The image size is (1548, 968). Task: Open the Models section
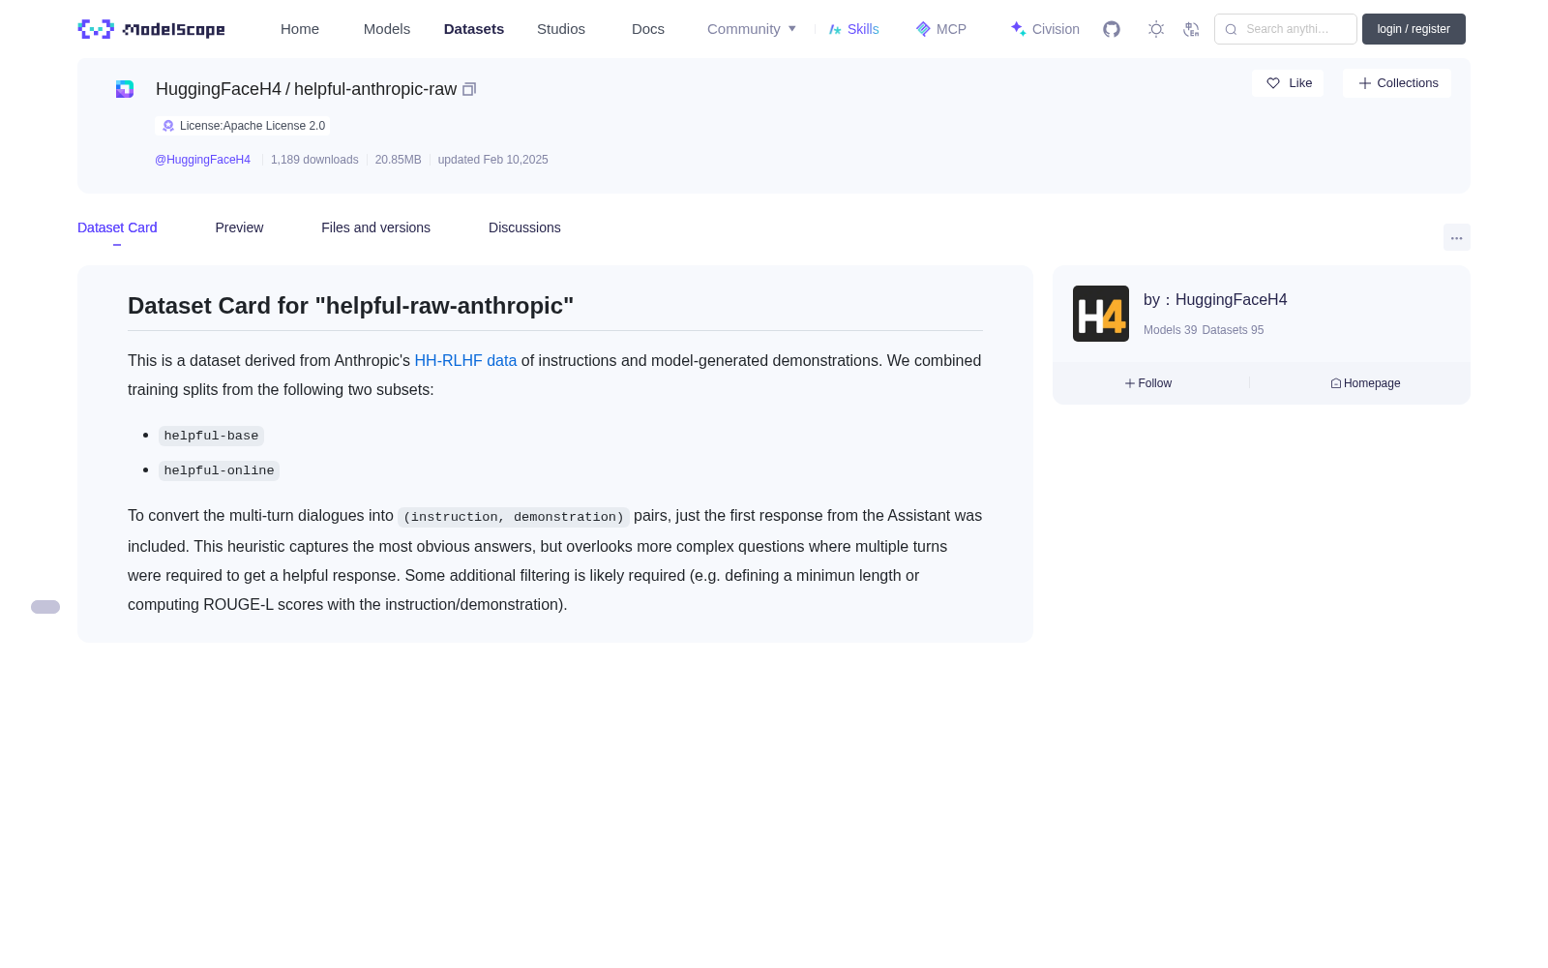pyautogui.click(x=387, y=29)
